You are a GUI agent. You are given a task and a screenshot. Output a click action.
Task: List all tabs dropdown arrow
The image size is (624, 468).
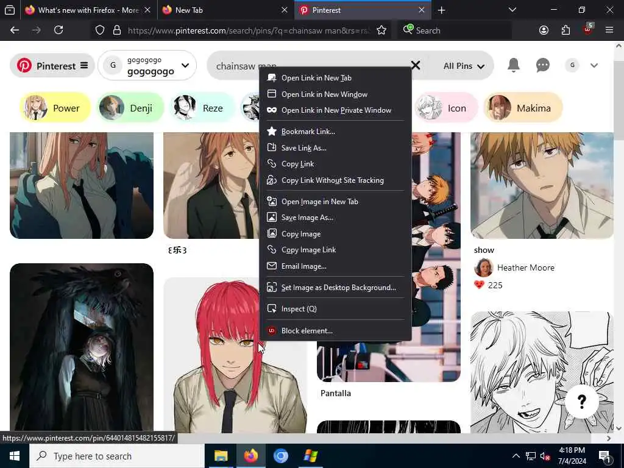[x=512, y=10]
